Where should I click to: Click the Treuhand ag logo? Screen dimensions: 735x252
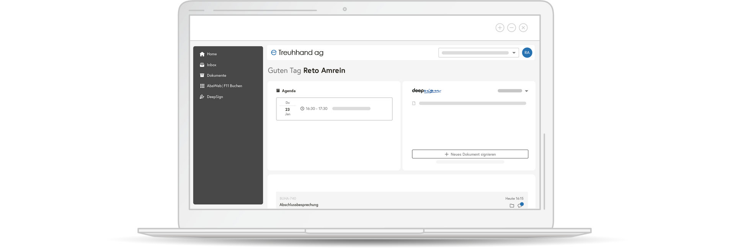pos(297,53)
